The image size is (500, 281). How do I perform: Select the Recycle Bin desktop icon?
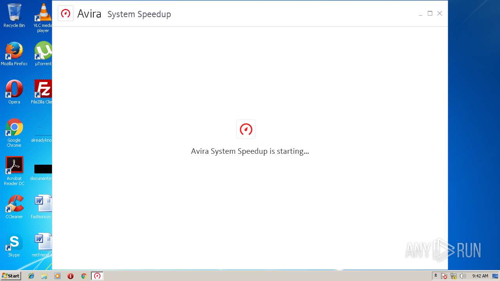(14, 16)
